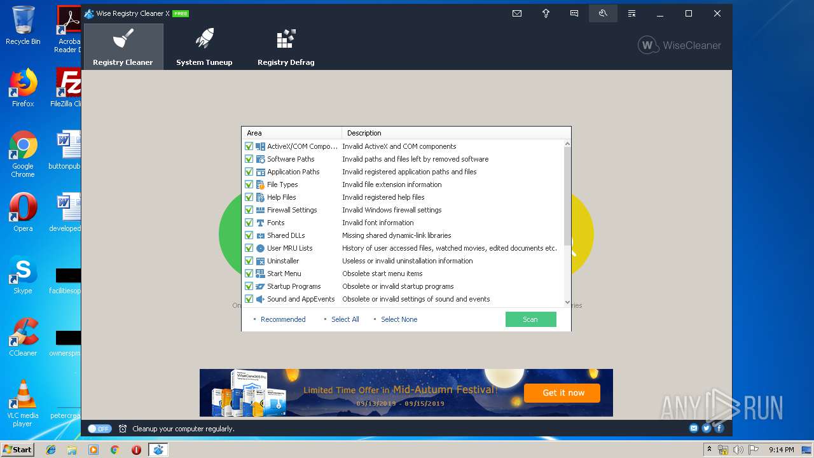Click the Fonts row icon
814x458 pixels.
(260, 223)
